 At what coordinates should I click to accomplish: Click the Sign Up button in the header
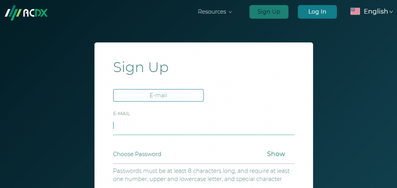tap(269, 12)
